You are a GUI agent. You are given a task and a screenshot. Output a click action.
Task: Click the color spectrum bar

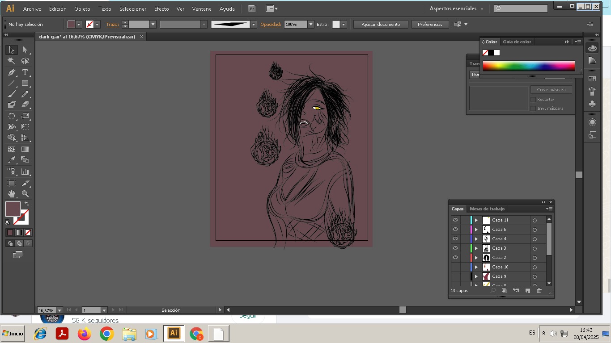529,66
